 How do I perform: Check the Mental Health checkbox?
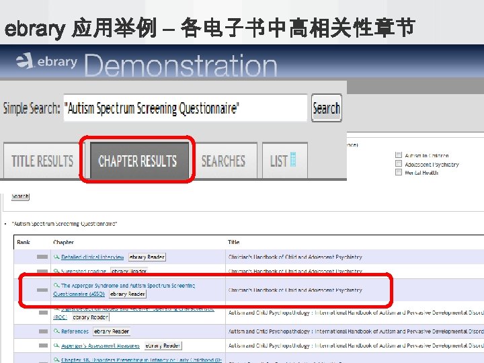[x=399, y=172]
